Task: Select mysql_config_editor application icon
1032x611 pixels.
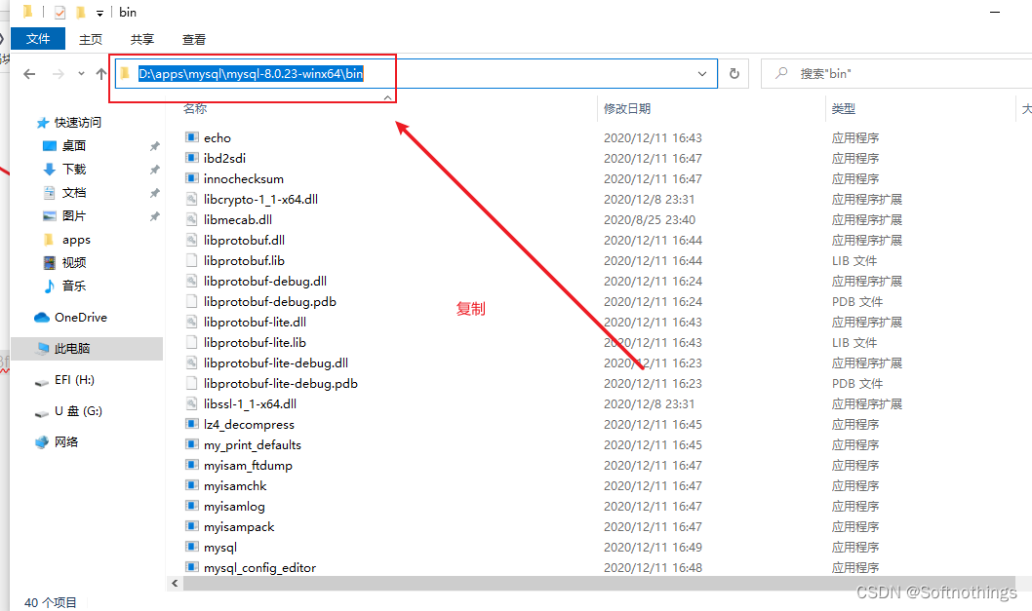Action: (x=191, y=567)
